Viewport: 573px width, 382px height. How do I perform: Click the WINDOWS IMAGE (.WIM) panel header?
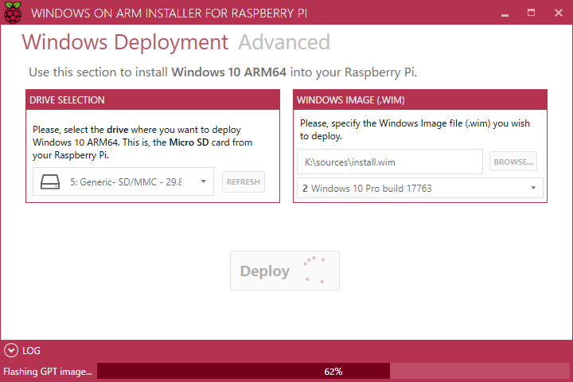click(420, 99)
